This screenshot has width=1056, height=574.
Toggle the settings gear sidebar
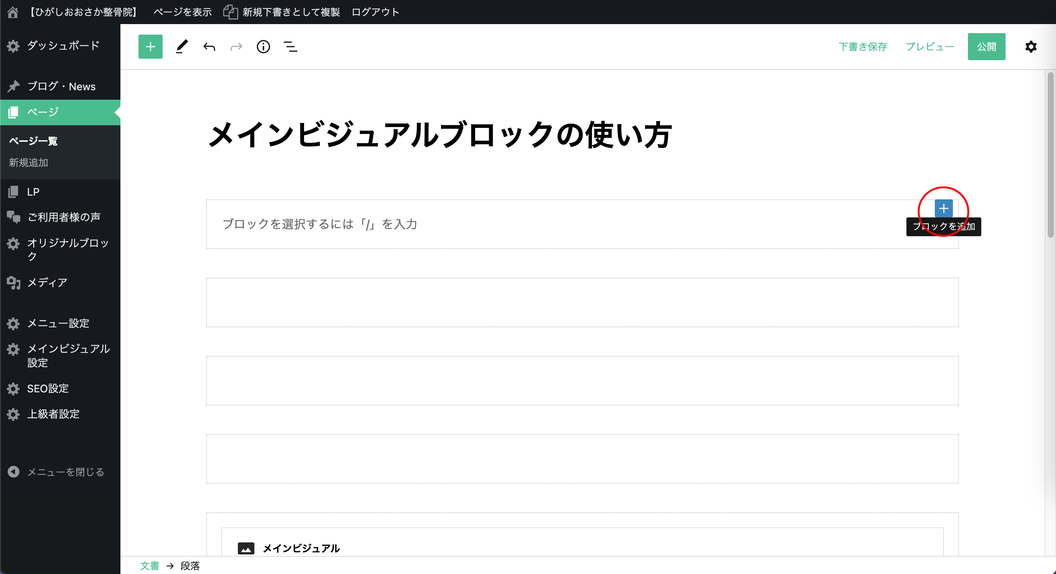pos(1030,47)
